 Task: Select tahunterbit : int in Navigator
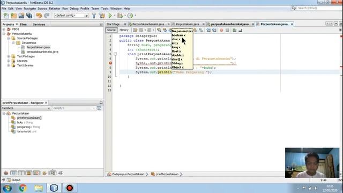pyautogui.click(x=27, y=131)
